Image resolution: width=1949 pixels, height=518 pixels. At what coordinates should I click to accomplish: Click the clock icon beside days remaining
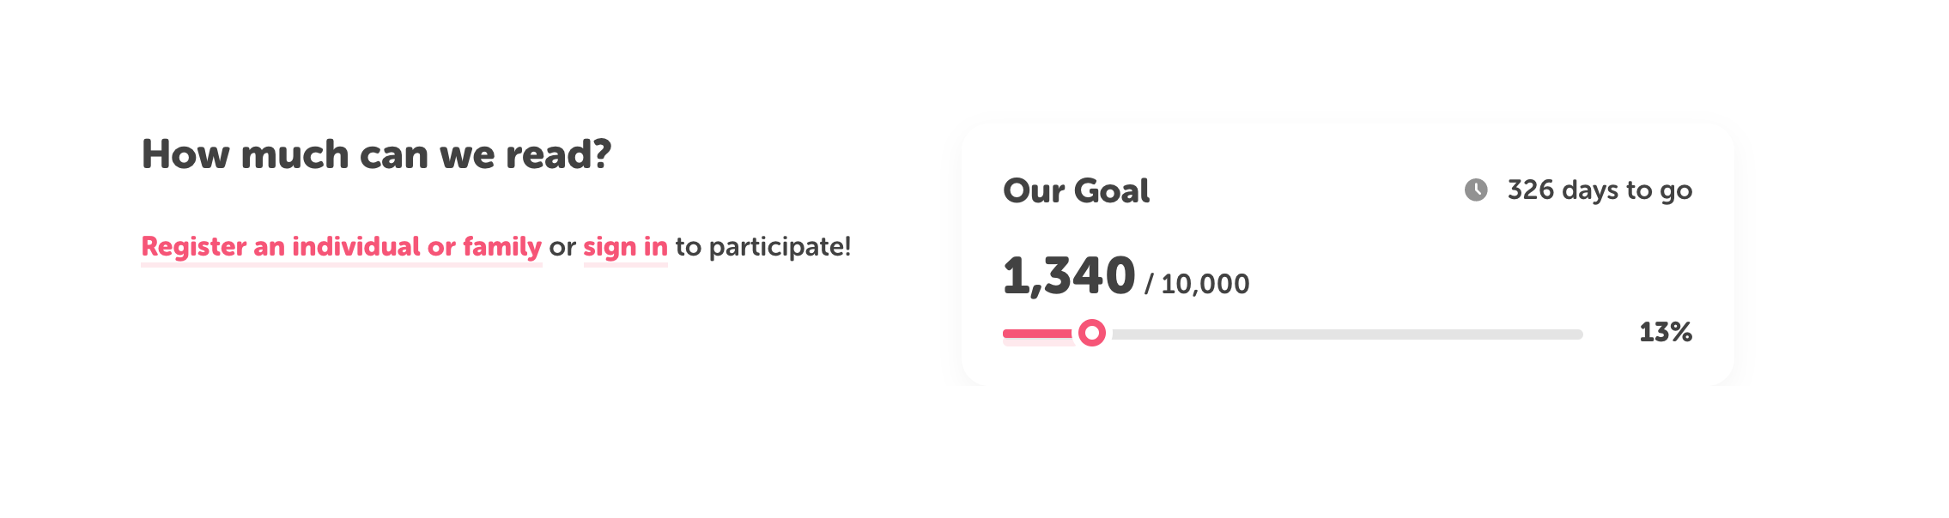pos(1476,190)
